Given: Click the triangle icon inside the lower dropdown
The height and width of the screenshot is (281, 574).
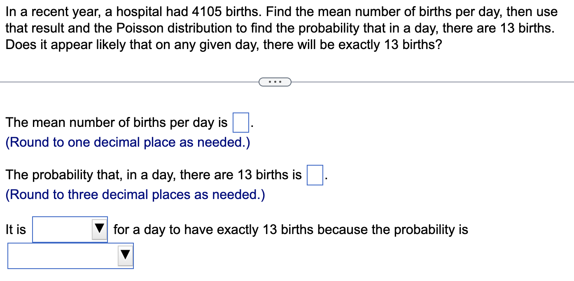Looking at the screenshot, I should click(126, 256).
